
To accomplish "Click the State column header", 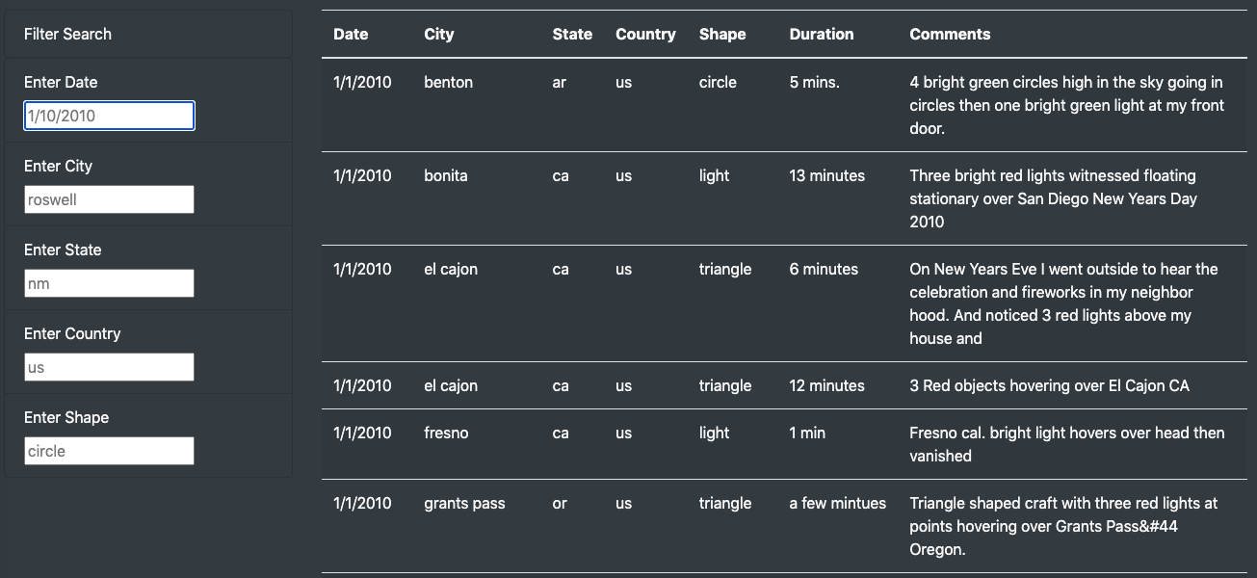I will pos(572,34).
